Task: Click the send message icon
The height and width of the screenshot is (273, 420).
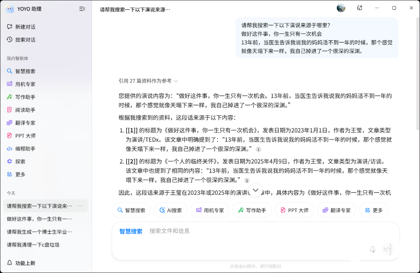Action: [387, 249]
